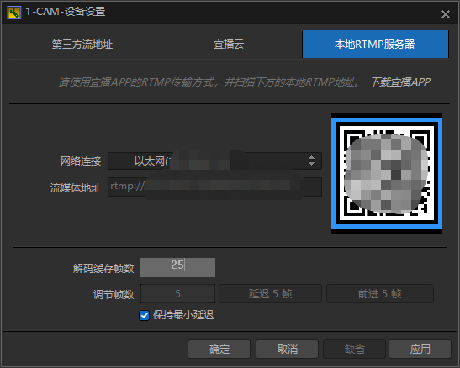Click the 调节帧数 input field
Image resolution: width=460 pixels, height=368 pixels.
coord(177,293)
